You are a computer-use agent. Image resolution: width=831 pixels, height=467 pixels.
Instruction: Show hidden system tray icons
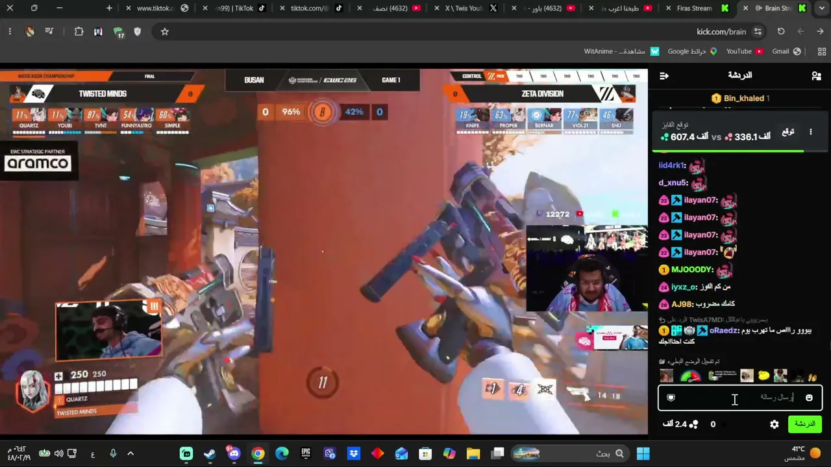pyautogui.click(x=130, y=453)
